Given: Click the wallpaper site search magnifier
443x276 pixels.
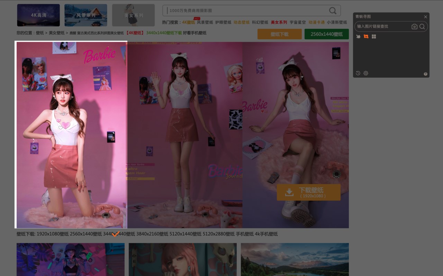Looking at the screenshot, I should coord(333,11).
